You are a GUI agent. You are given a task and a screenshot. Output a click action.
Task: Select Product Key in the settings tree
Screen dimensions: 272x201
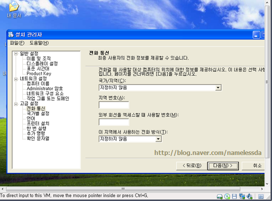(x=39, y=74)
